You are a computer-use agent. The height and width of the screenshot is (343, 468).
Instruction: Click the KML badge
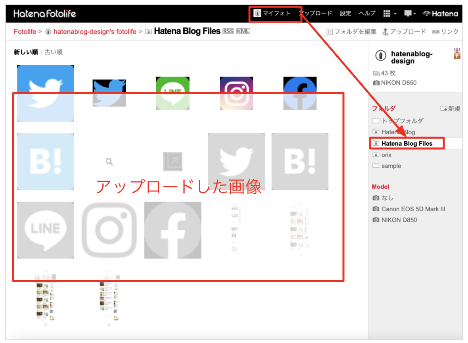(x=243, y=31)
